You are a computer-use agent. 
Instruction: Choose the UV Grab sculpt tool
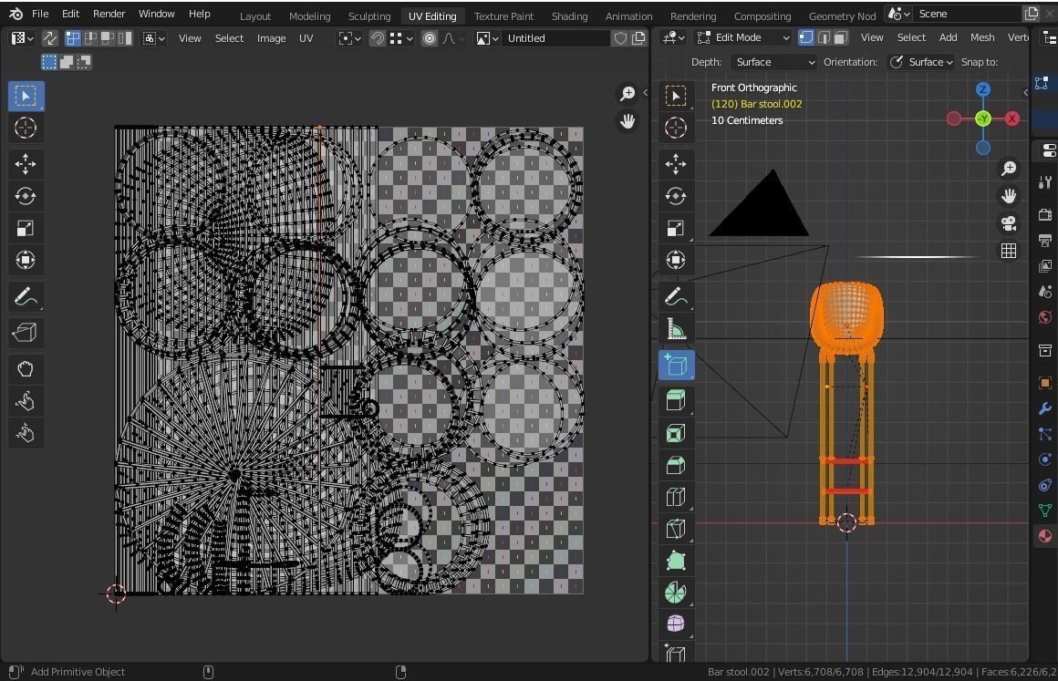pyautogui.click(x=26, y=369)
